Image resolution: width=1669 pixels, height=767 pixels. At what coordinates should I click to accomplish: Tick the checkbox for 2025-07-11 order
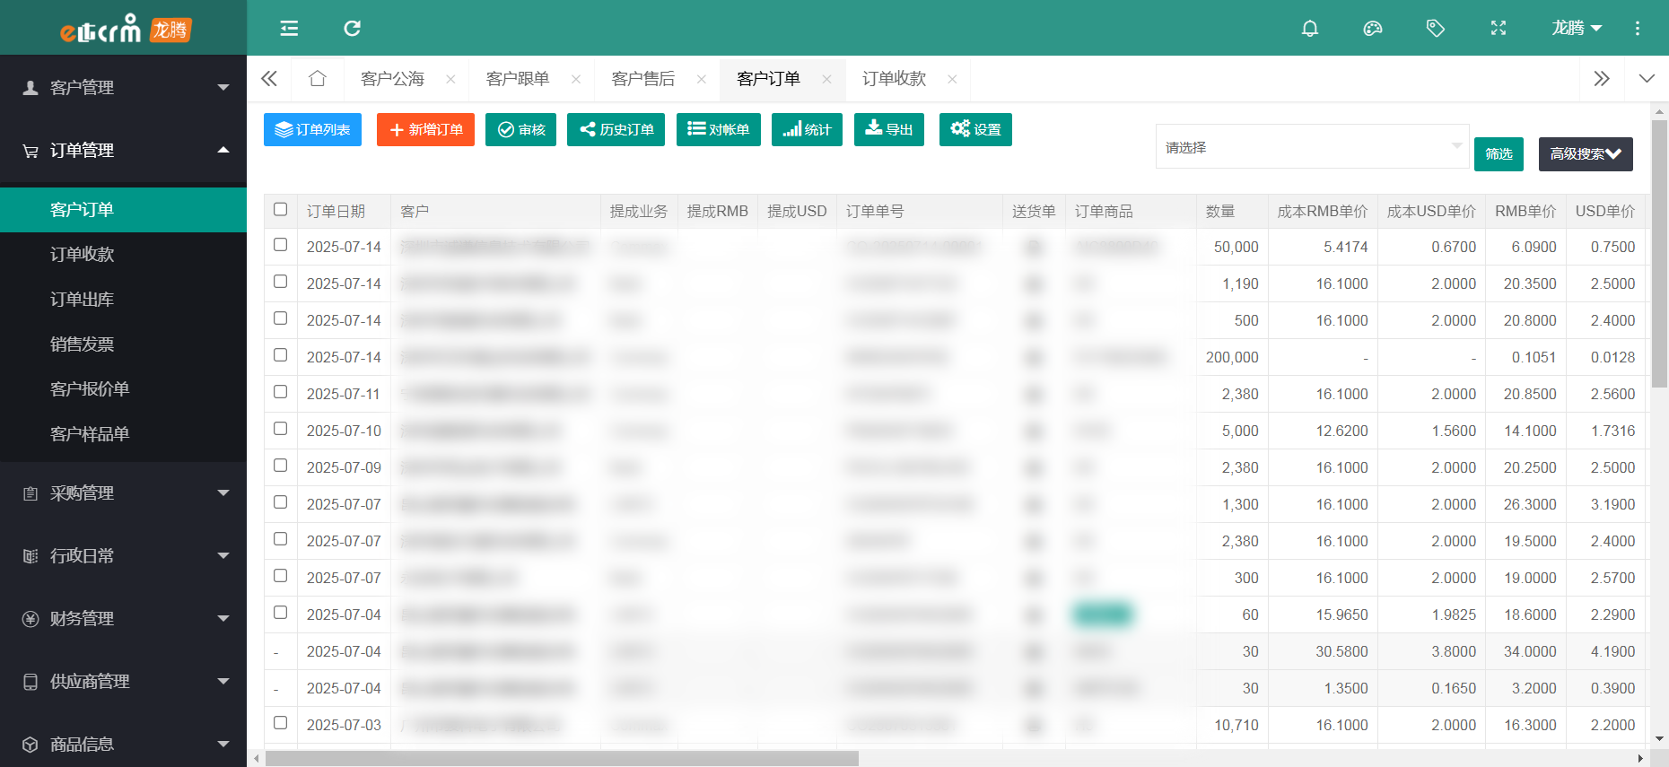[280, 392]
